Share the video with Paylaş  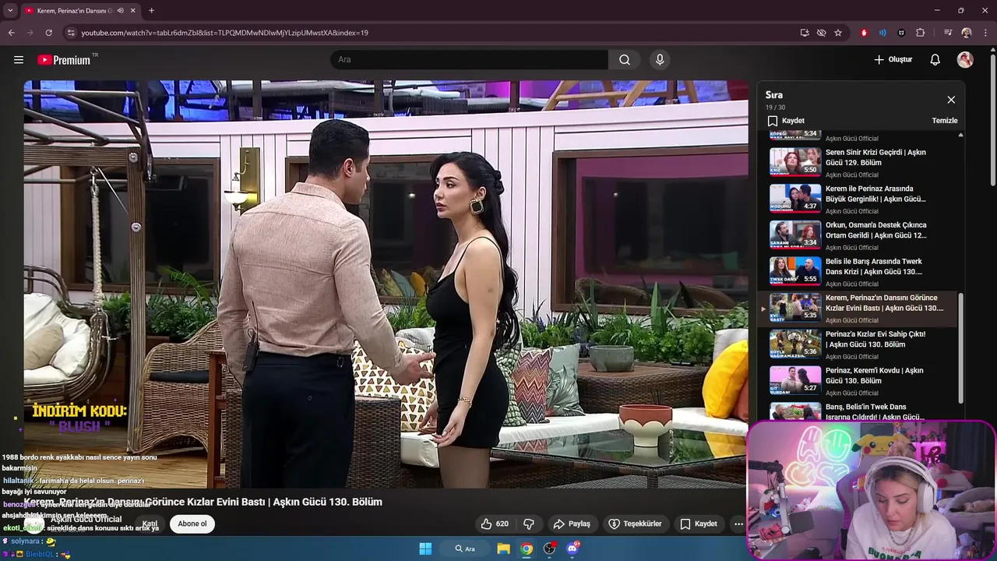(x=572, y=524)
